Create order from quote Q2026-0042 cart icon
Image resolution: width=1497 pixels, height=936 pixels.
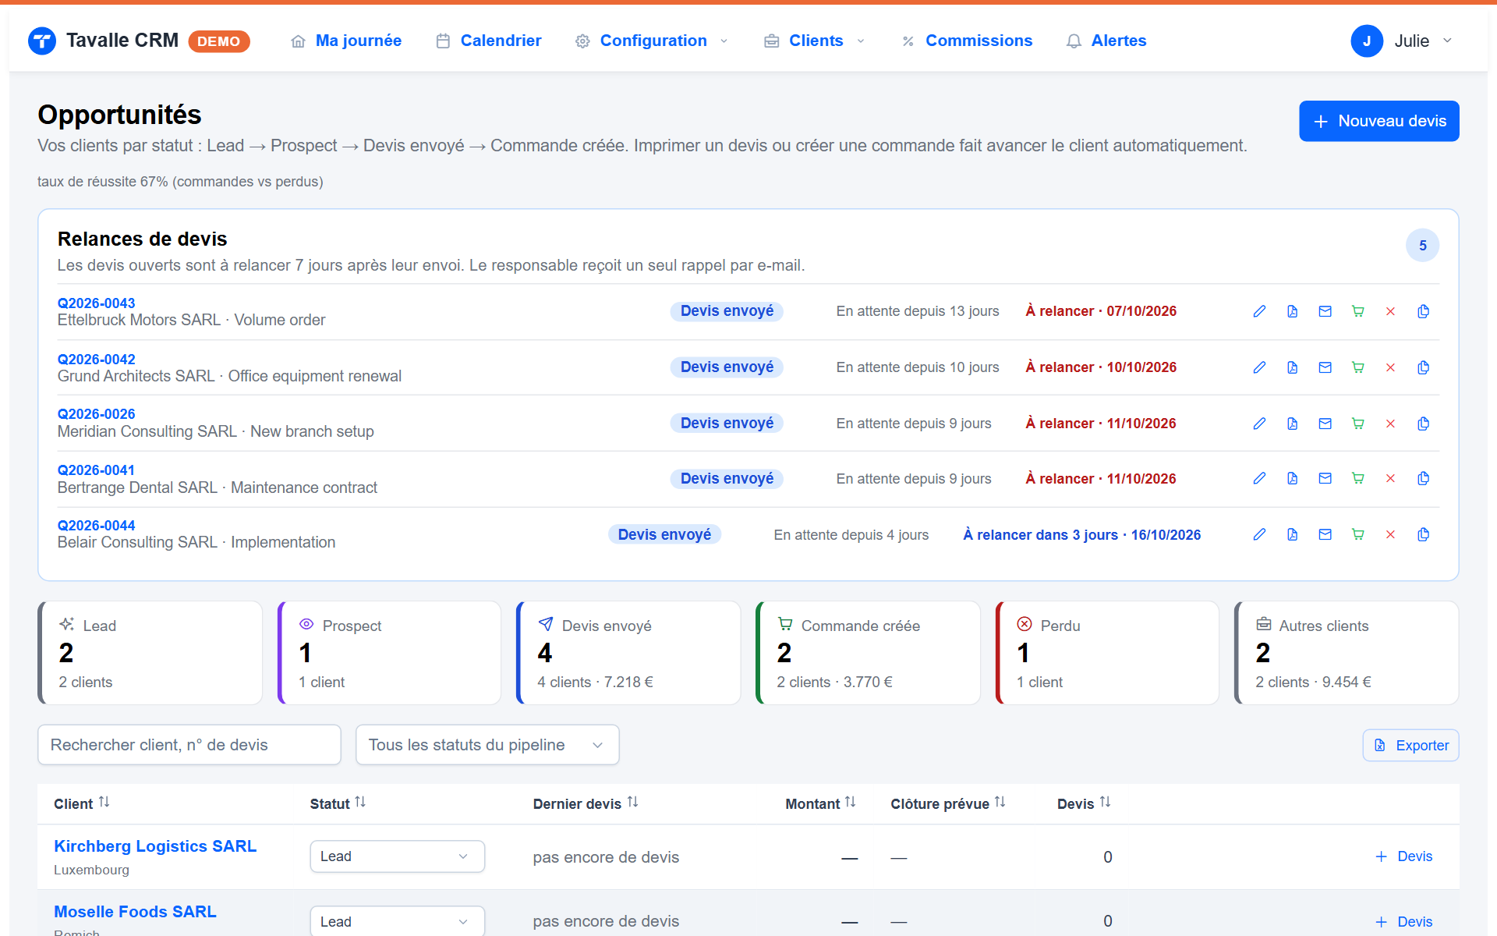point(1357,367)
